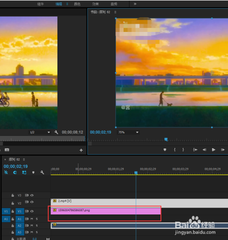Click the mark out brace button
This screenshot has width=228, height=240.
(183, 150)
